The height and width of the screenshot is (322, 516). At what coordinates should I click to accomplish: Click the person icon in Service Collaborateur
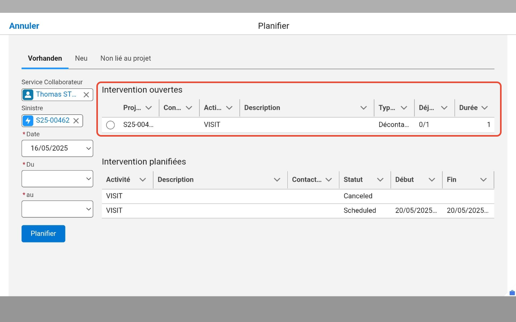pyautogui.click(x=28, y=95)
